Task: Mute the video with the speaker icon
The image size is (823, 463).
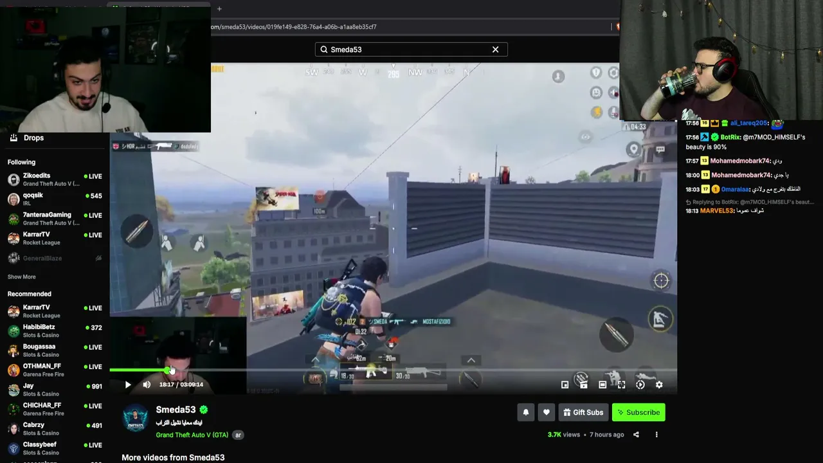Action: [x=147, y=385]
